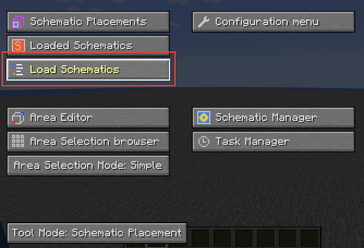Image resolution: width=364 pixels, height=248 pixels.
Task: Click the yellow gear Schematic Manager icon
Action: click(204, 118)
